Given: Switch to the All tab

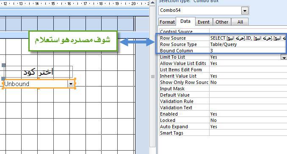Looking at the screenshot, I should 240,22.
